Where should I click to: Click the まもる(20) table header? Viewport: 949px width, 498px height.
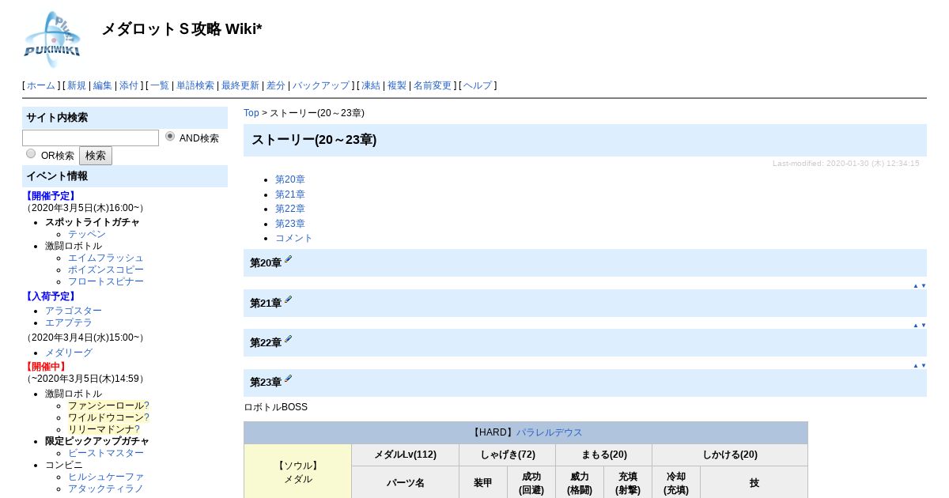[604, 455]
